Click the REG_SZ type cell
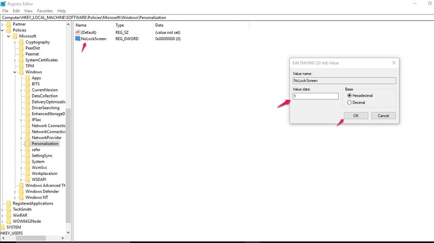Viewport: 434px width, 243px height. tap(122, 33)
